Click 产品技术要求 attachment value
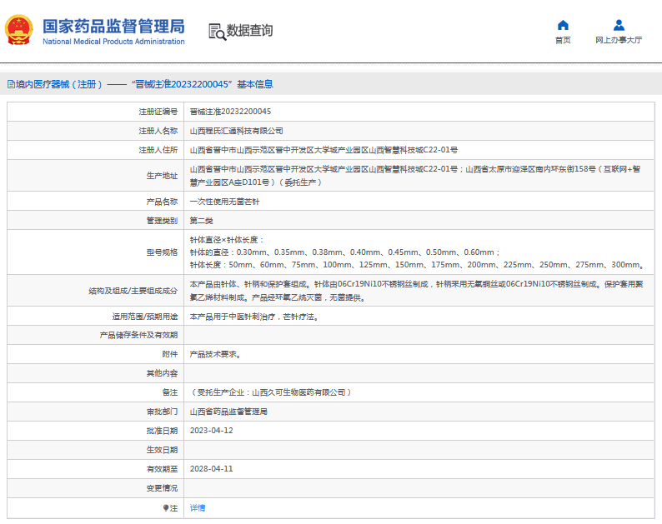This screenshot has height=524, width=662. pyautogui.click(x=215, y=354)
